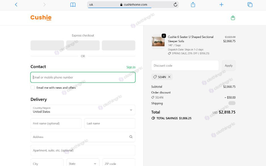Click the address search magnifier icon

coord(131,137)
